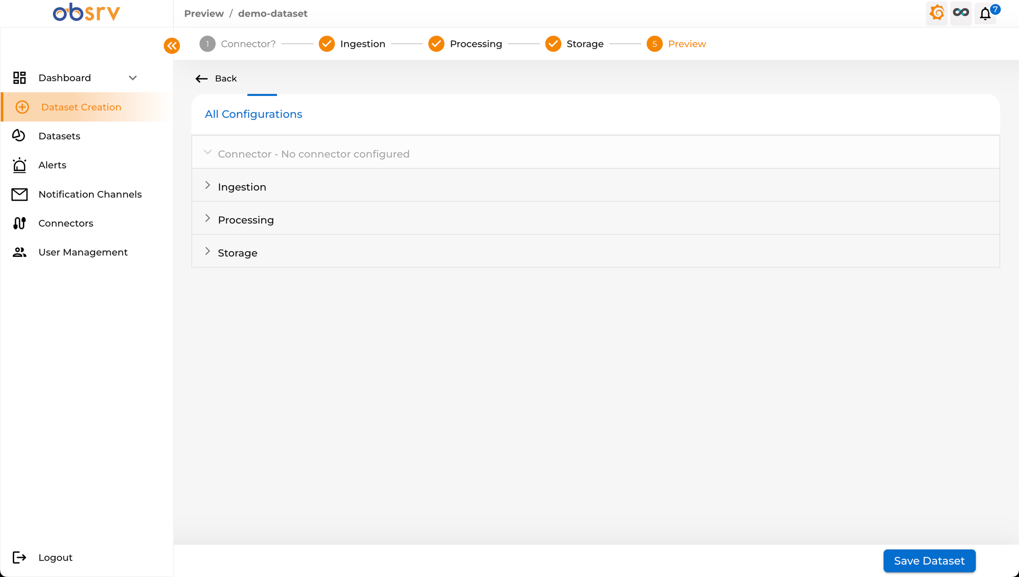1019x577 pixels.
Task: Click the Notification Channels envelope icon
Action: point(19,194)
